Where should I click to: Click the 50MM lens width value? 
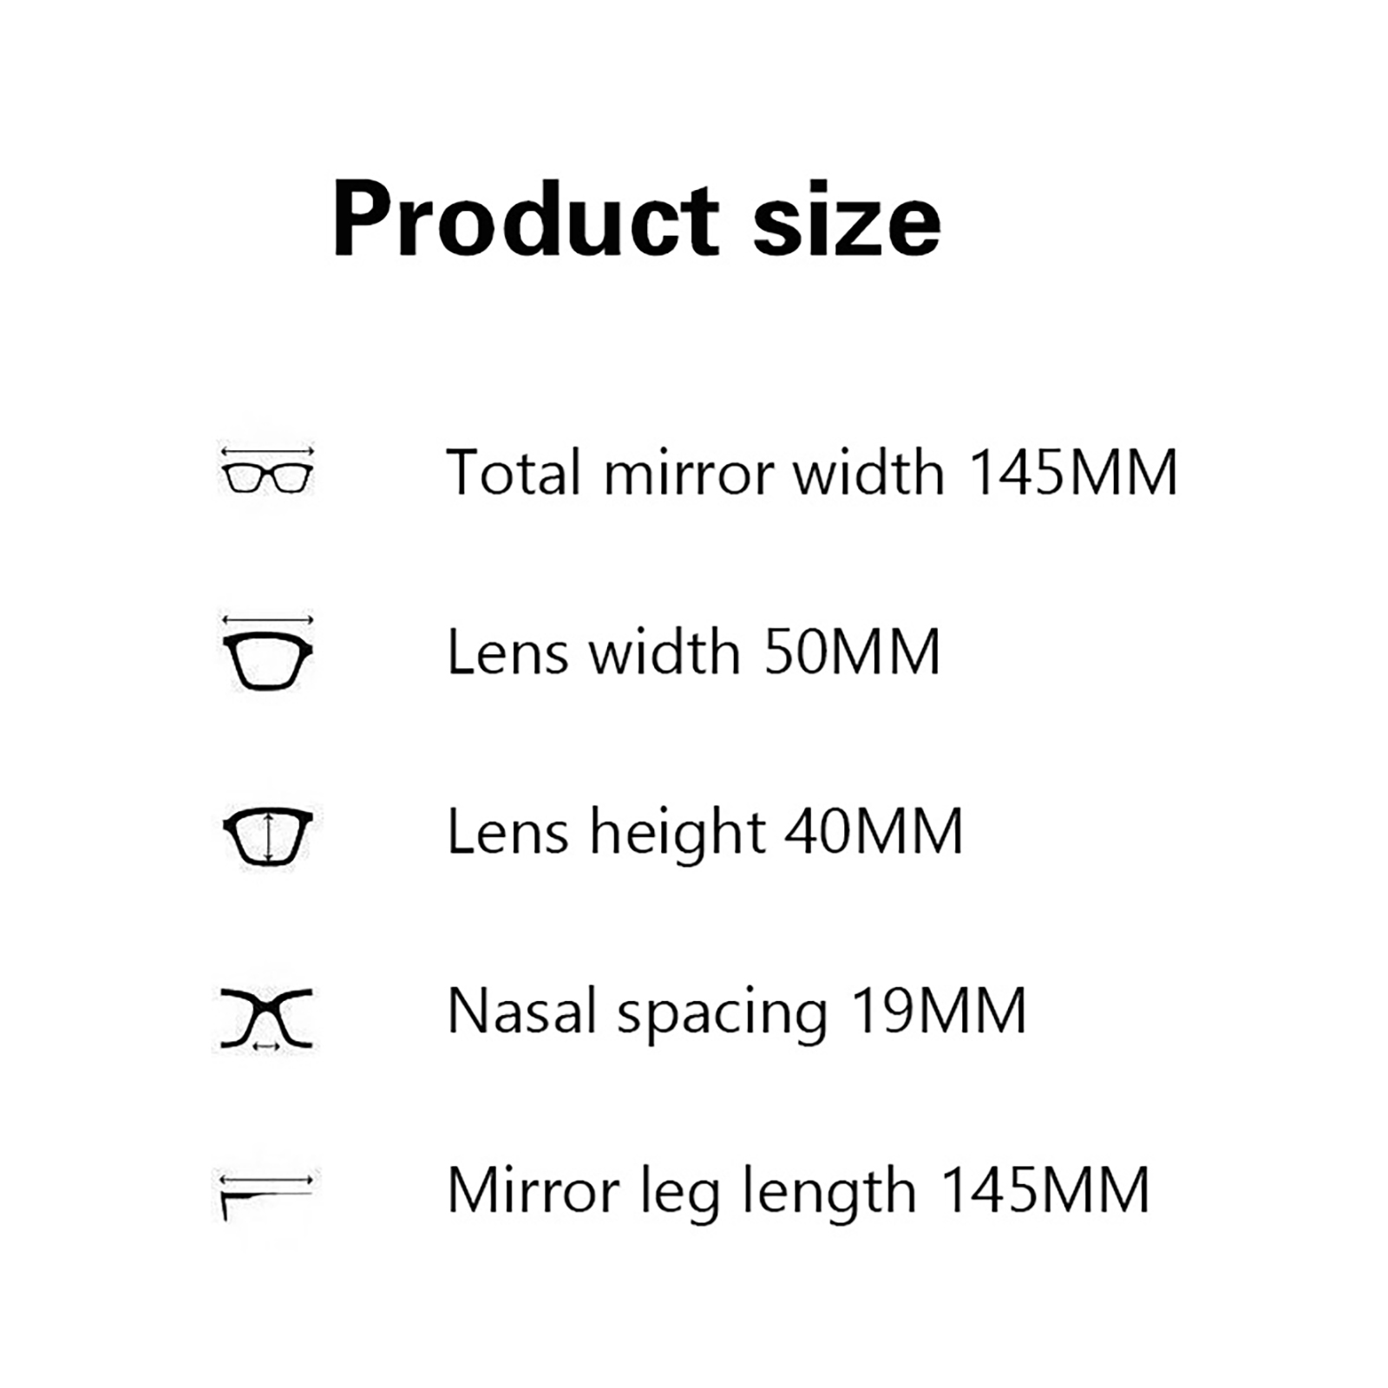tap(852, 652)
